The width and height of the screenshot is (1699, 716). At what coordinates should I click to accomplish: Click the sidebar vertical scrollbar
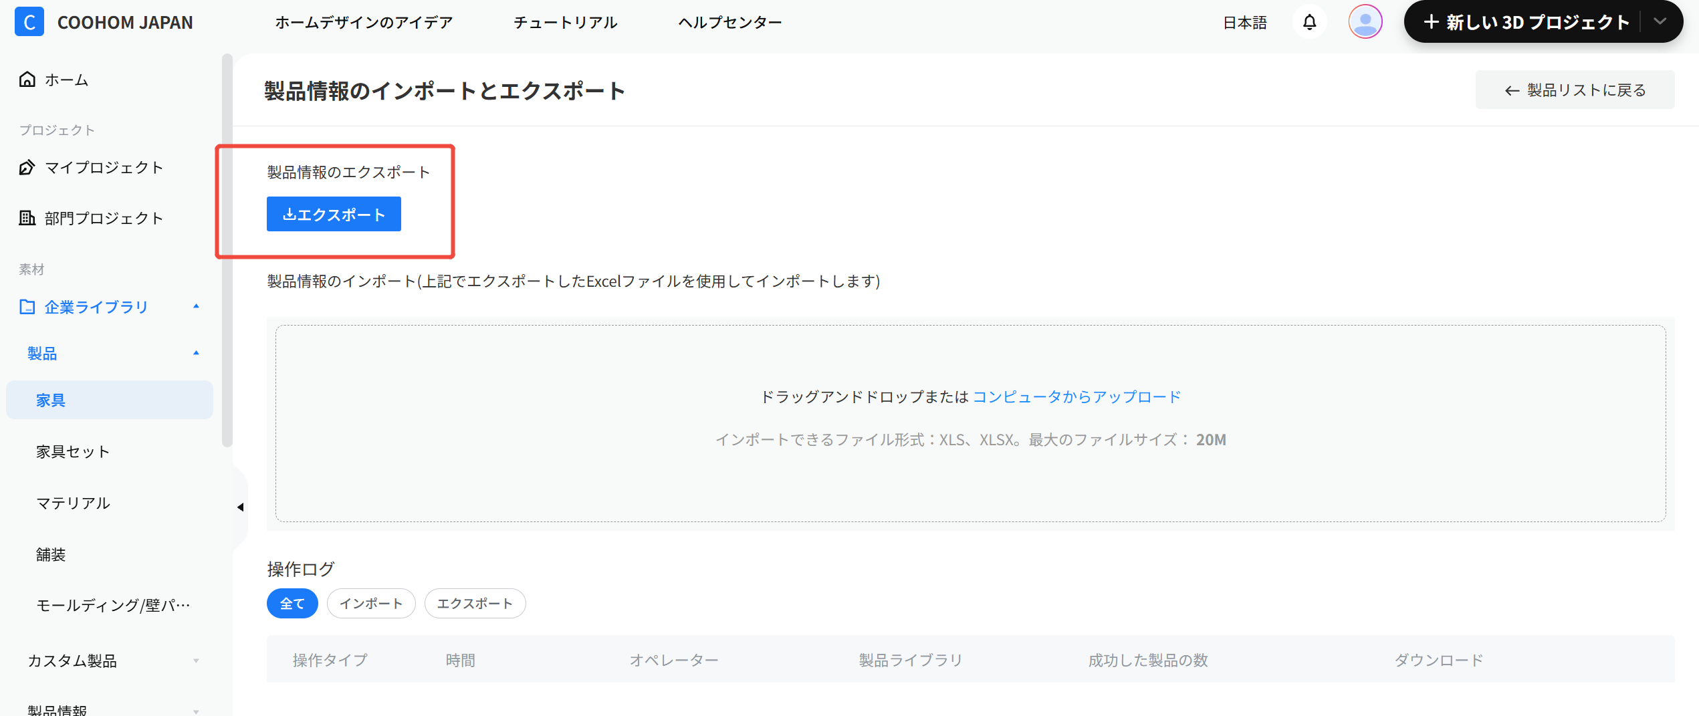pyautogui.click(x=227, y=250)
